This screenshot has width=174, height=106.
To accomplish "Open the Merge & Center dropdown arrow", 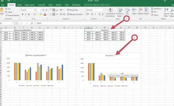I will (x=84, y=14).
